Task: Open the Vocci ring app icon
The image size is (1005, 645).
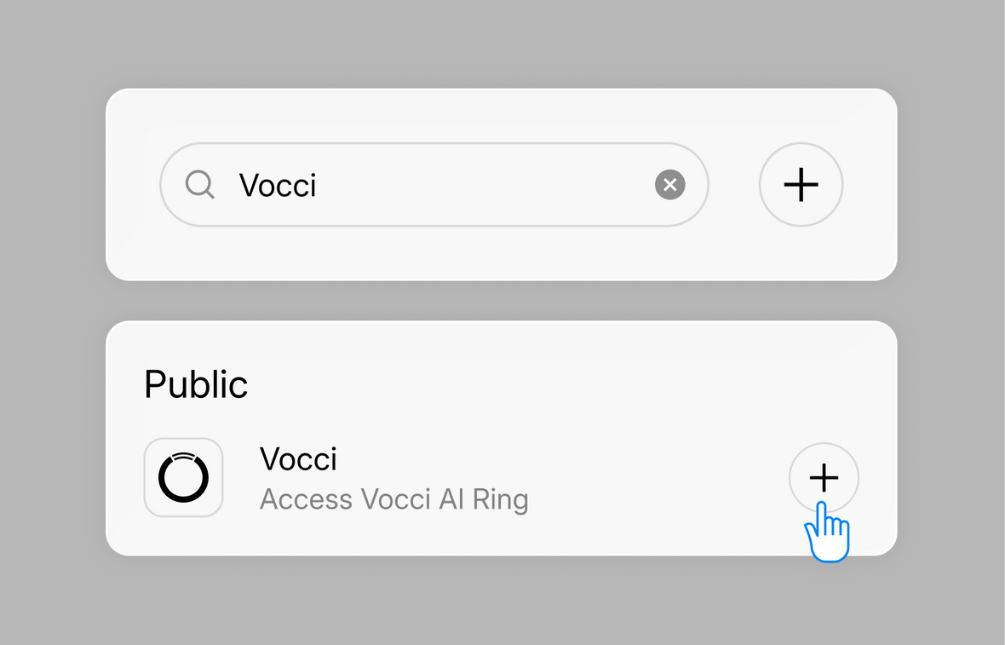Action: point(183,478)
